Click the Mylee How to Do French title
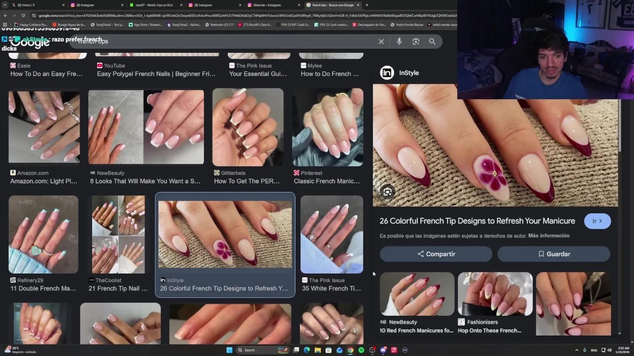The height and width of the screenshot is (356, 634). tap(329, 74)
